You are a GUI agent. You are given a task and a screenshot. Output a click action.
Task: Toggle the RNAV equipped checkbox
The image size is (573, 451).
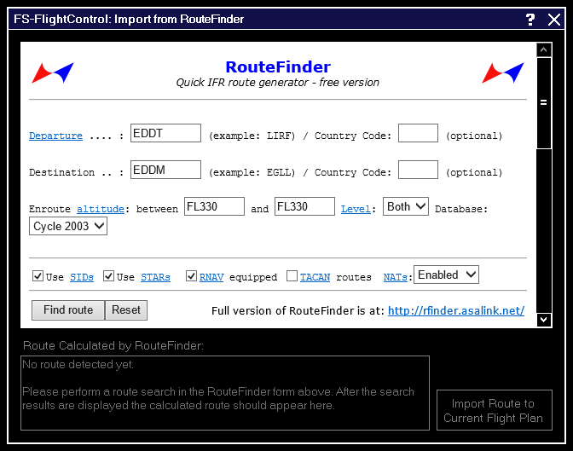coord(191,275)
